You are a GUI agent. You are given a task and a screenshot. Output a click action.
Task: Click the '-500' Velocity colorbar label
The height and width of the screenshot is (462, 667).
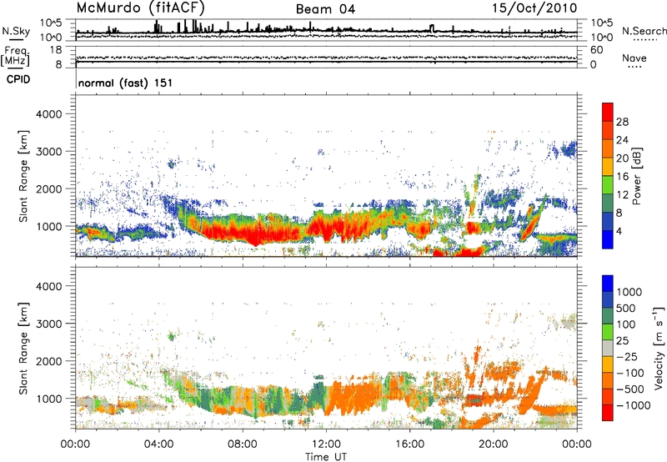[630, 389]
